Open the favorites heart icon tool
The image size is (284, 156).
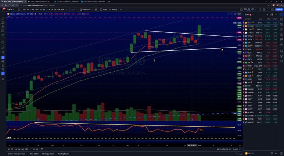[3, 43]
